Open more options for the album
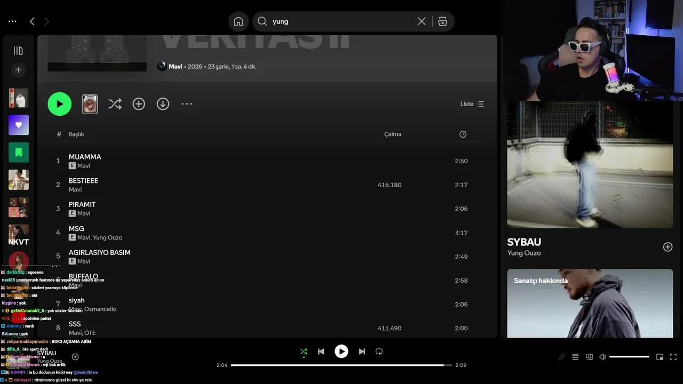 click(x=187, y=104)
